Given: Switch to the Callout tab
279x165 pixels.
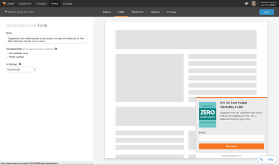Looking at the screenshot, I should [107, 12].
